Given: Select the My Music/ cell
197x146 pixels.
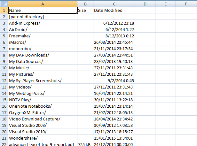Looking at the screenshot, I should pos(43,68).
